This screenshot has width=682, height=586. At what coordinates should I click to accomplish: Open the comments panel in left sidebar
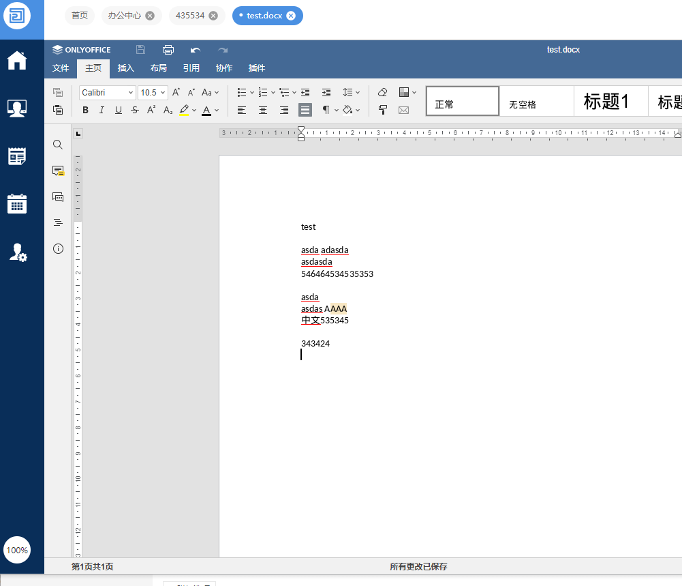58,171
